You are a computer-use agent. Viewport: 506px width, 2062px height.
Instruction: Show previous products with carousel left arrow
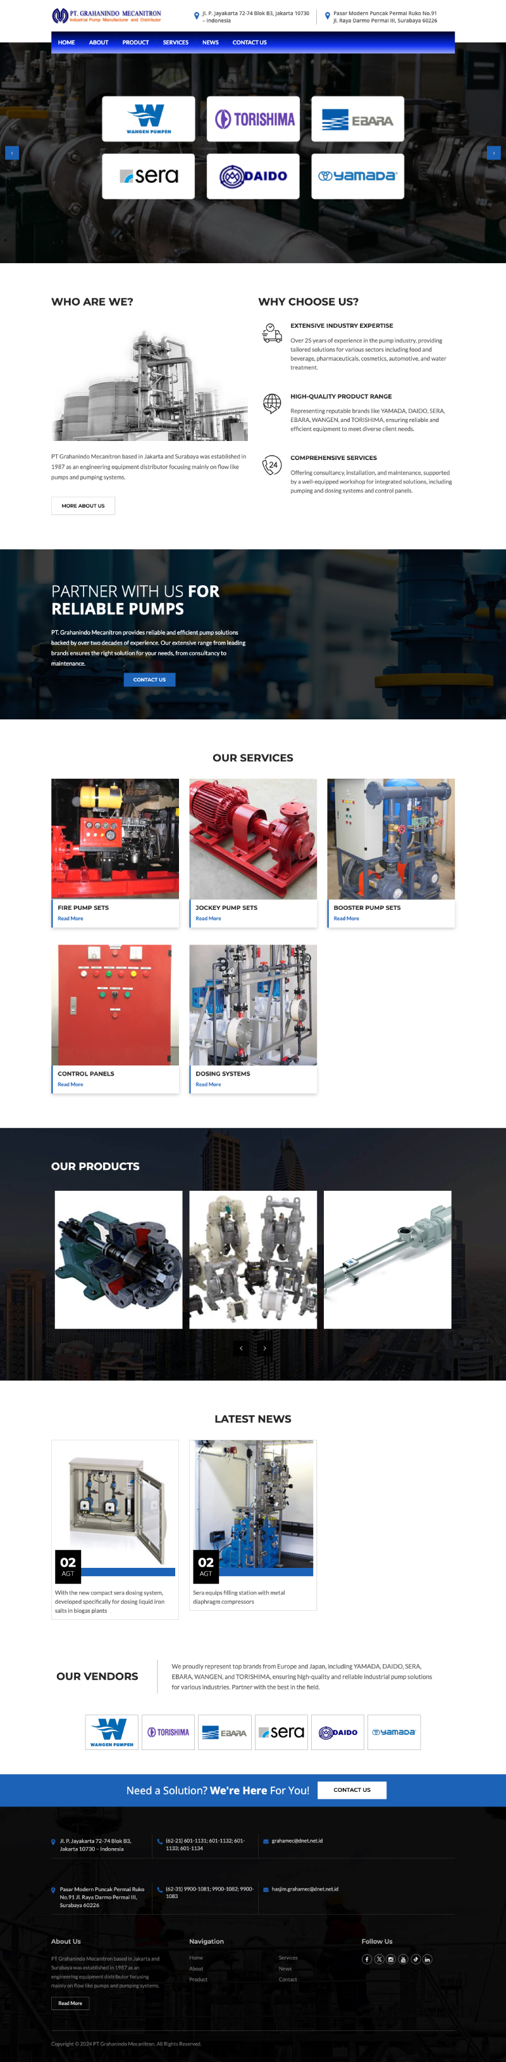[241, 1348]
